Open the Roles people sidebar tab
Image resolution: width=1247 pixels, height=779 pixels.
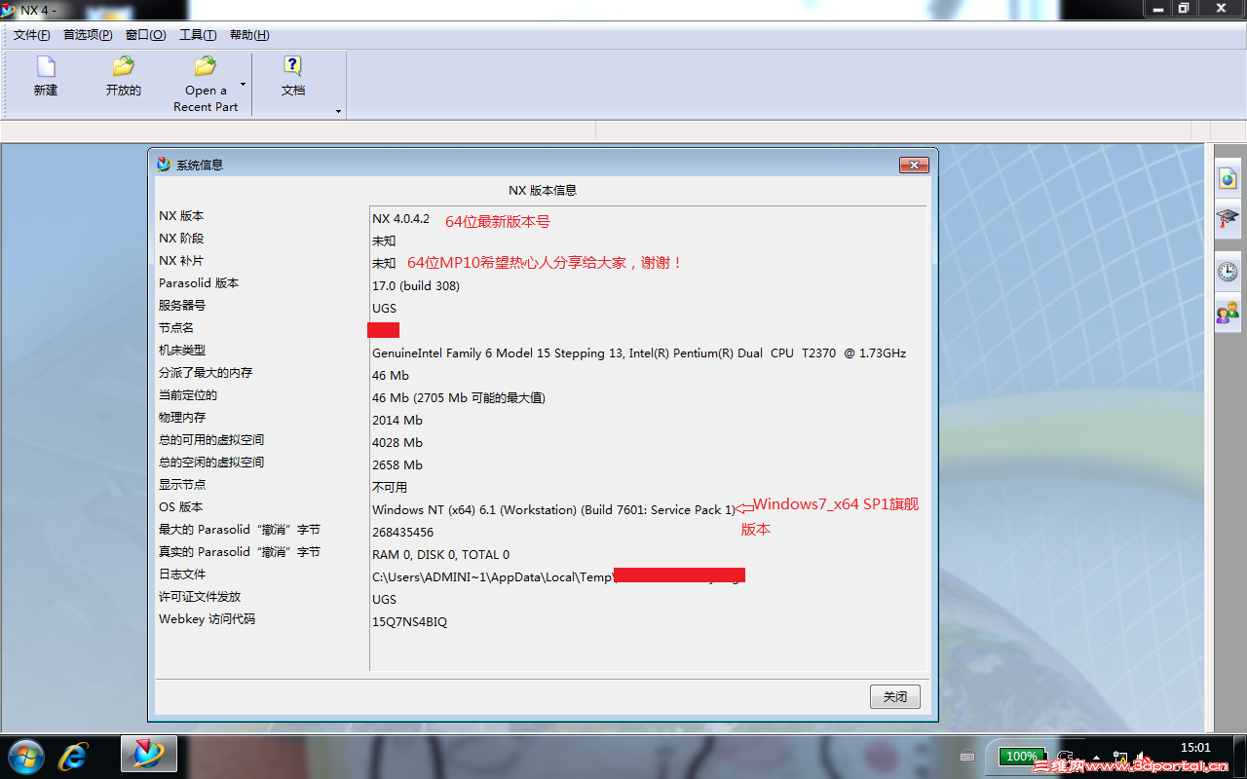[x=1228, y=313]
